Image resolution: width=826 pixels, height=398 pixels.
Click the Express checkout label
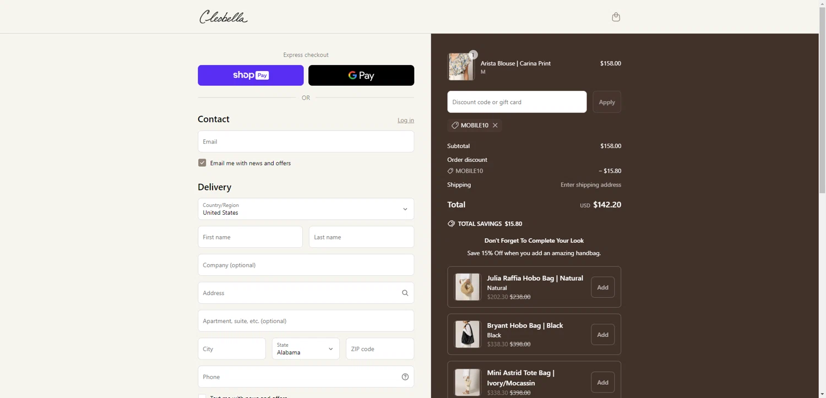pos(306,55)
